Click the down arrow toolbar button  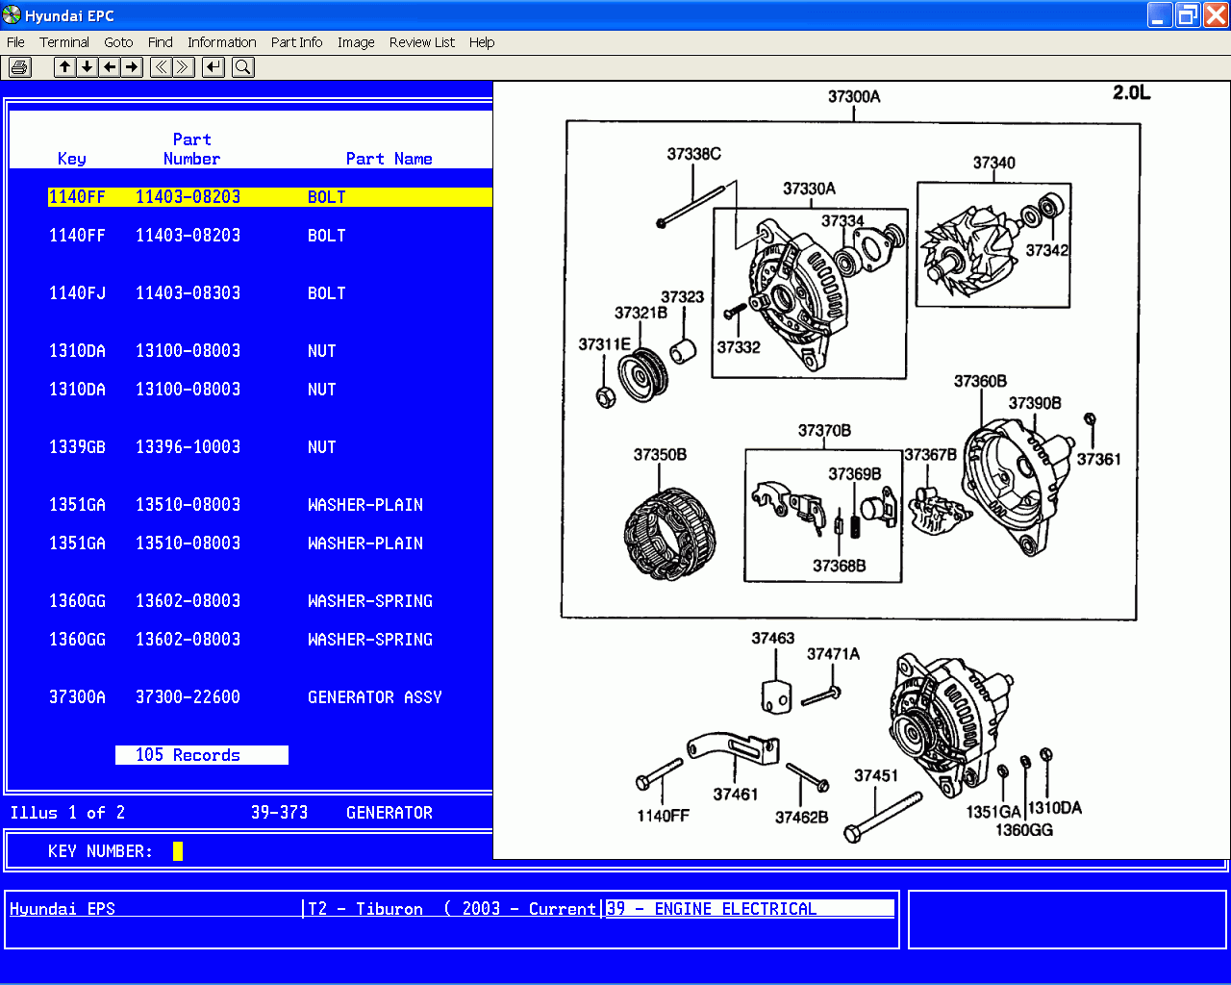click(87, 67)
